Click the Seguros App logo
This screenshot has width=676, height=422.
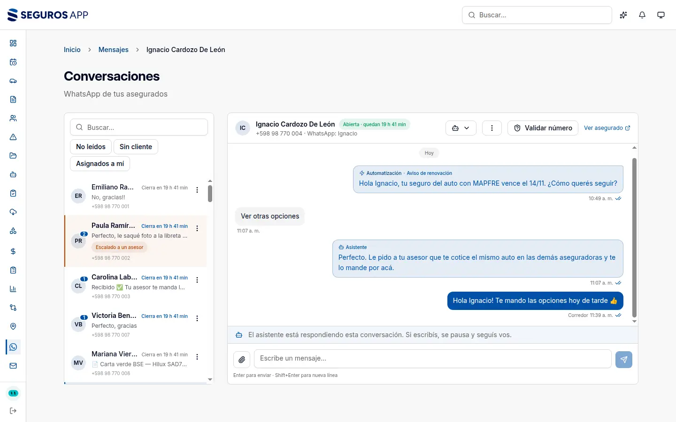click(x=48, y=15)
